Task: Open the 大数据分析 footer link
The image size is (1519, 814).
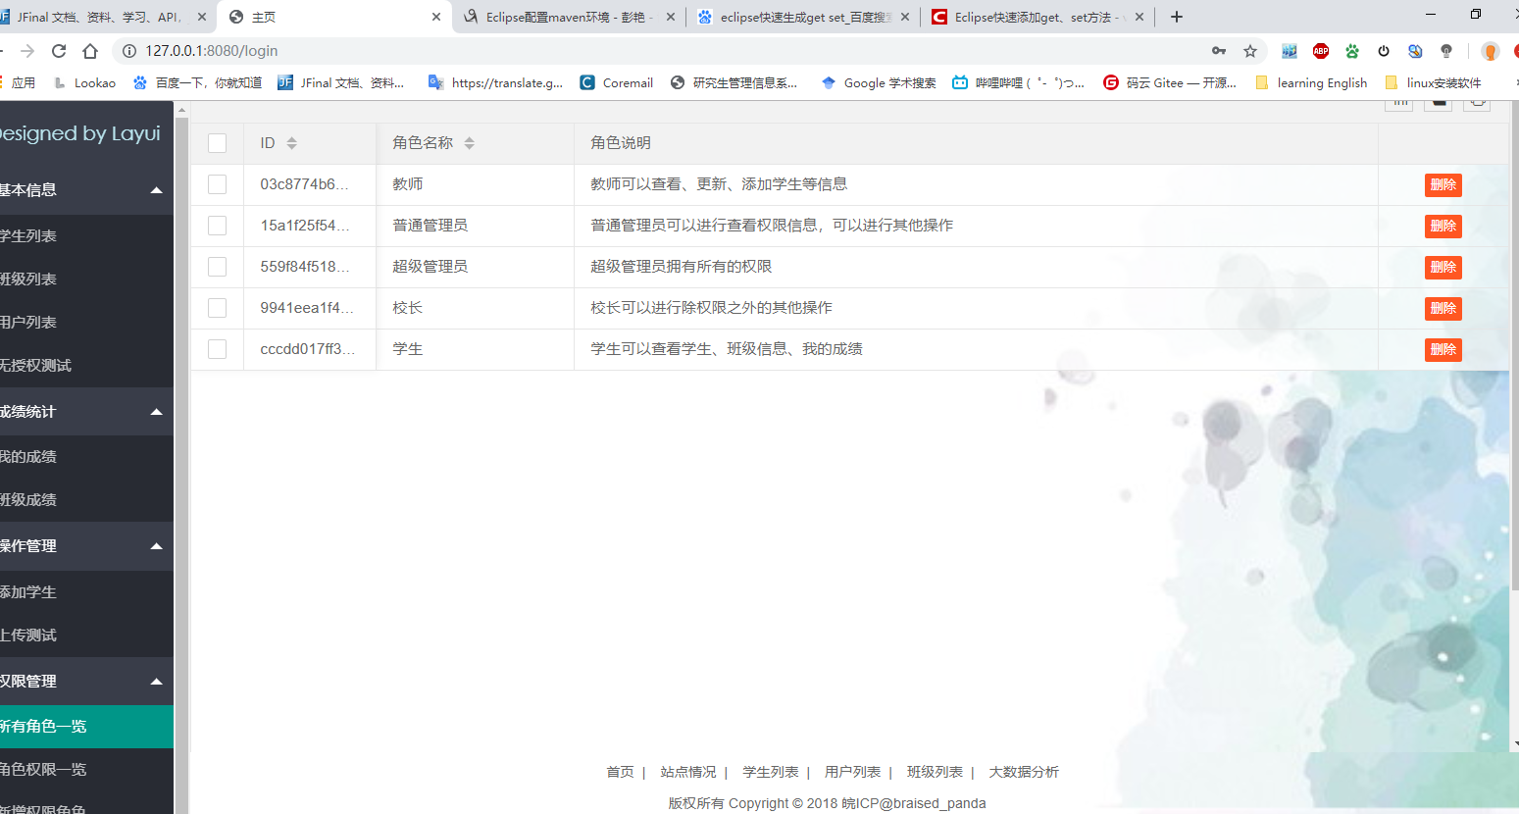Action: click(x=1025, y=772)
